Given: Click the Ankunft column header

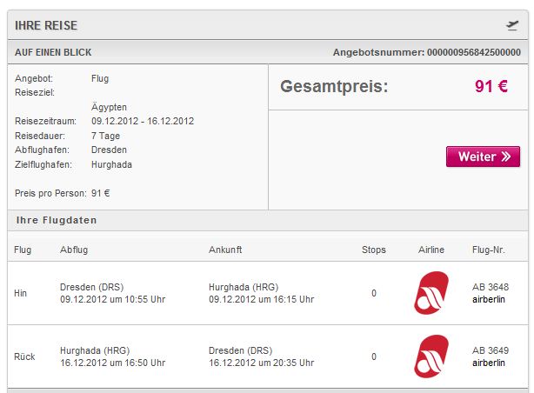Looking at the screenshot, I should click(x=225, y=250).
